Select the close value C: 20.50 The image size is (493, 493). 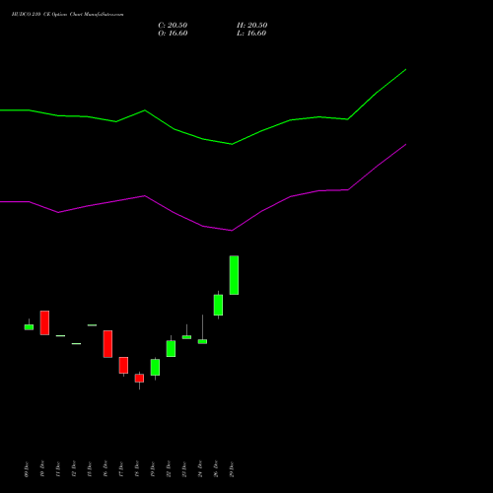click(x=173, y=26)
